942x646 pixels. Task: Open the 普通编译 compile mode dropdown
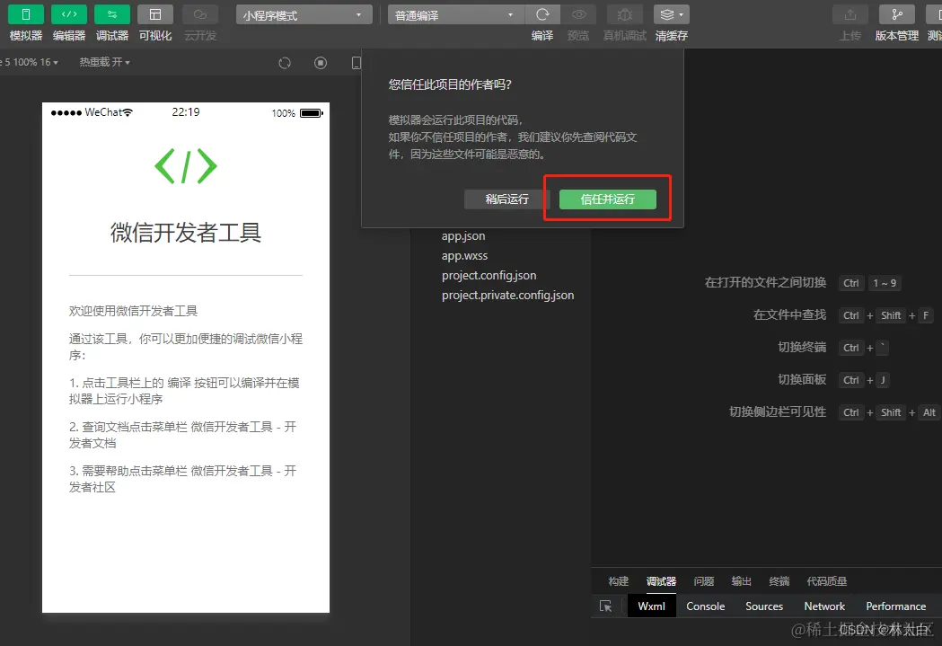453,14
